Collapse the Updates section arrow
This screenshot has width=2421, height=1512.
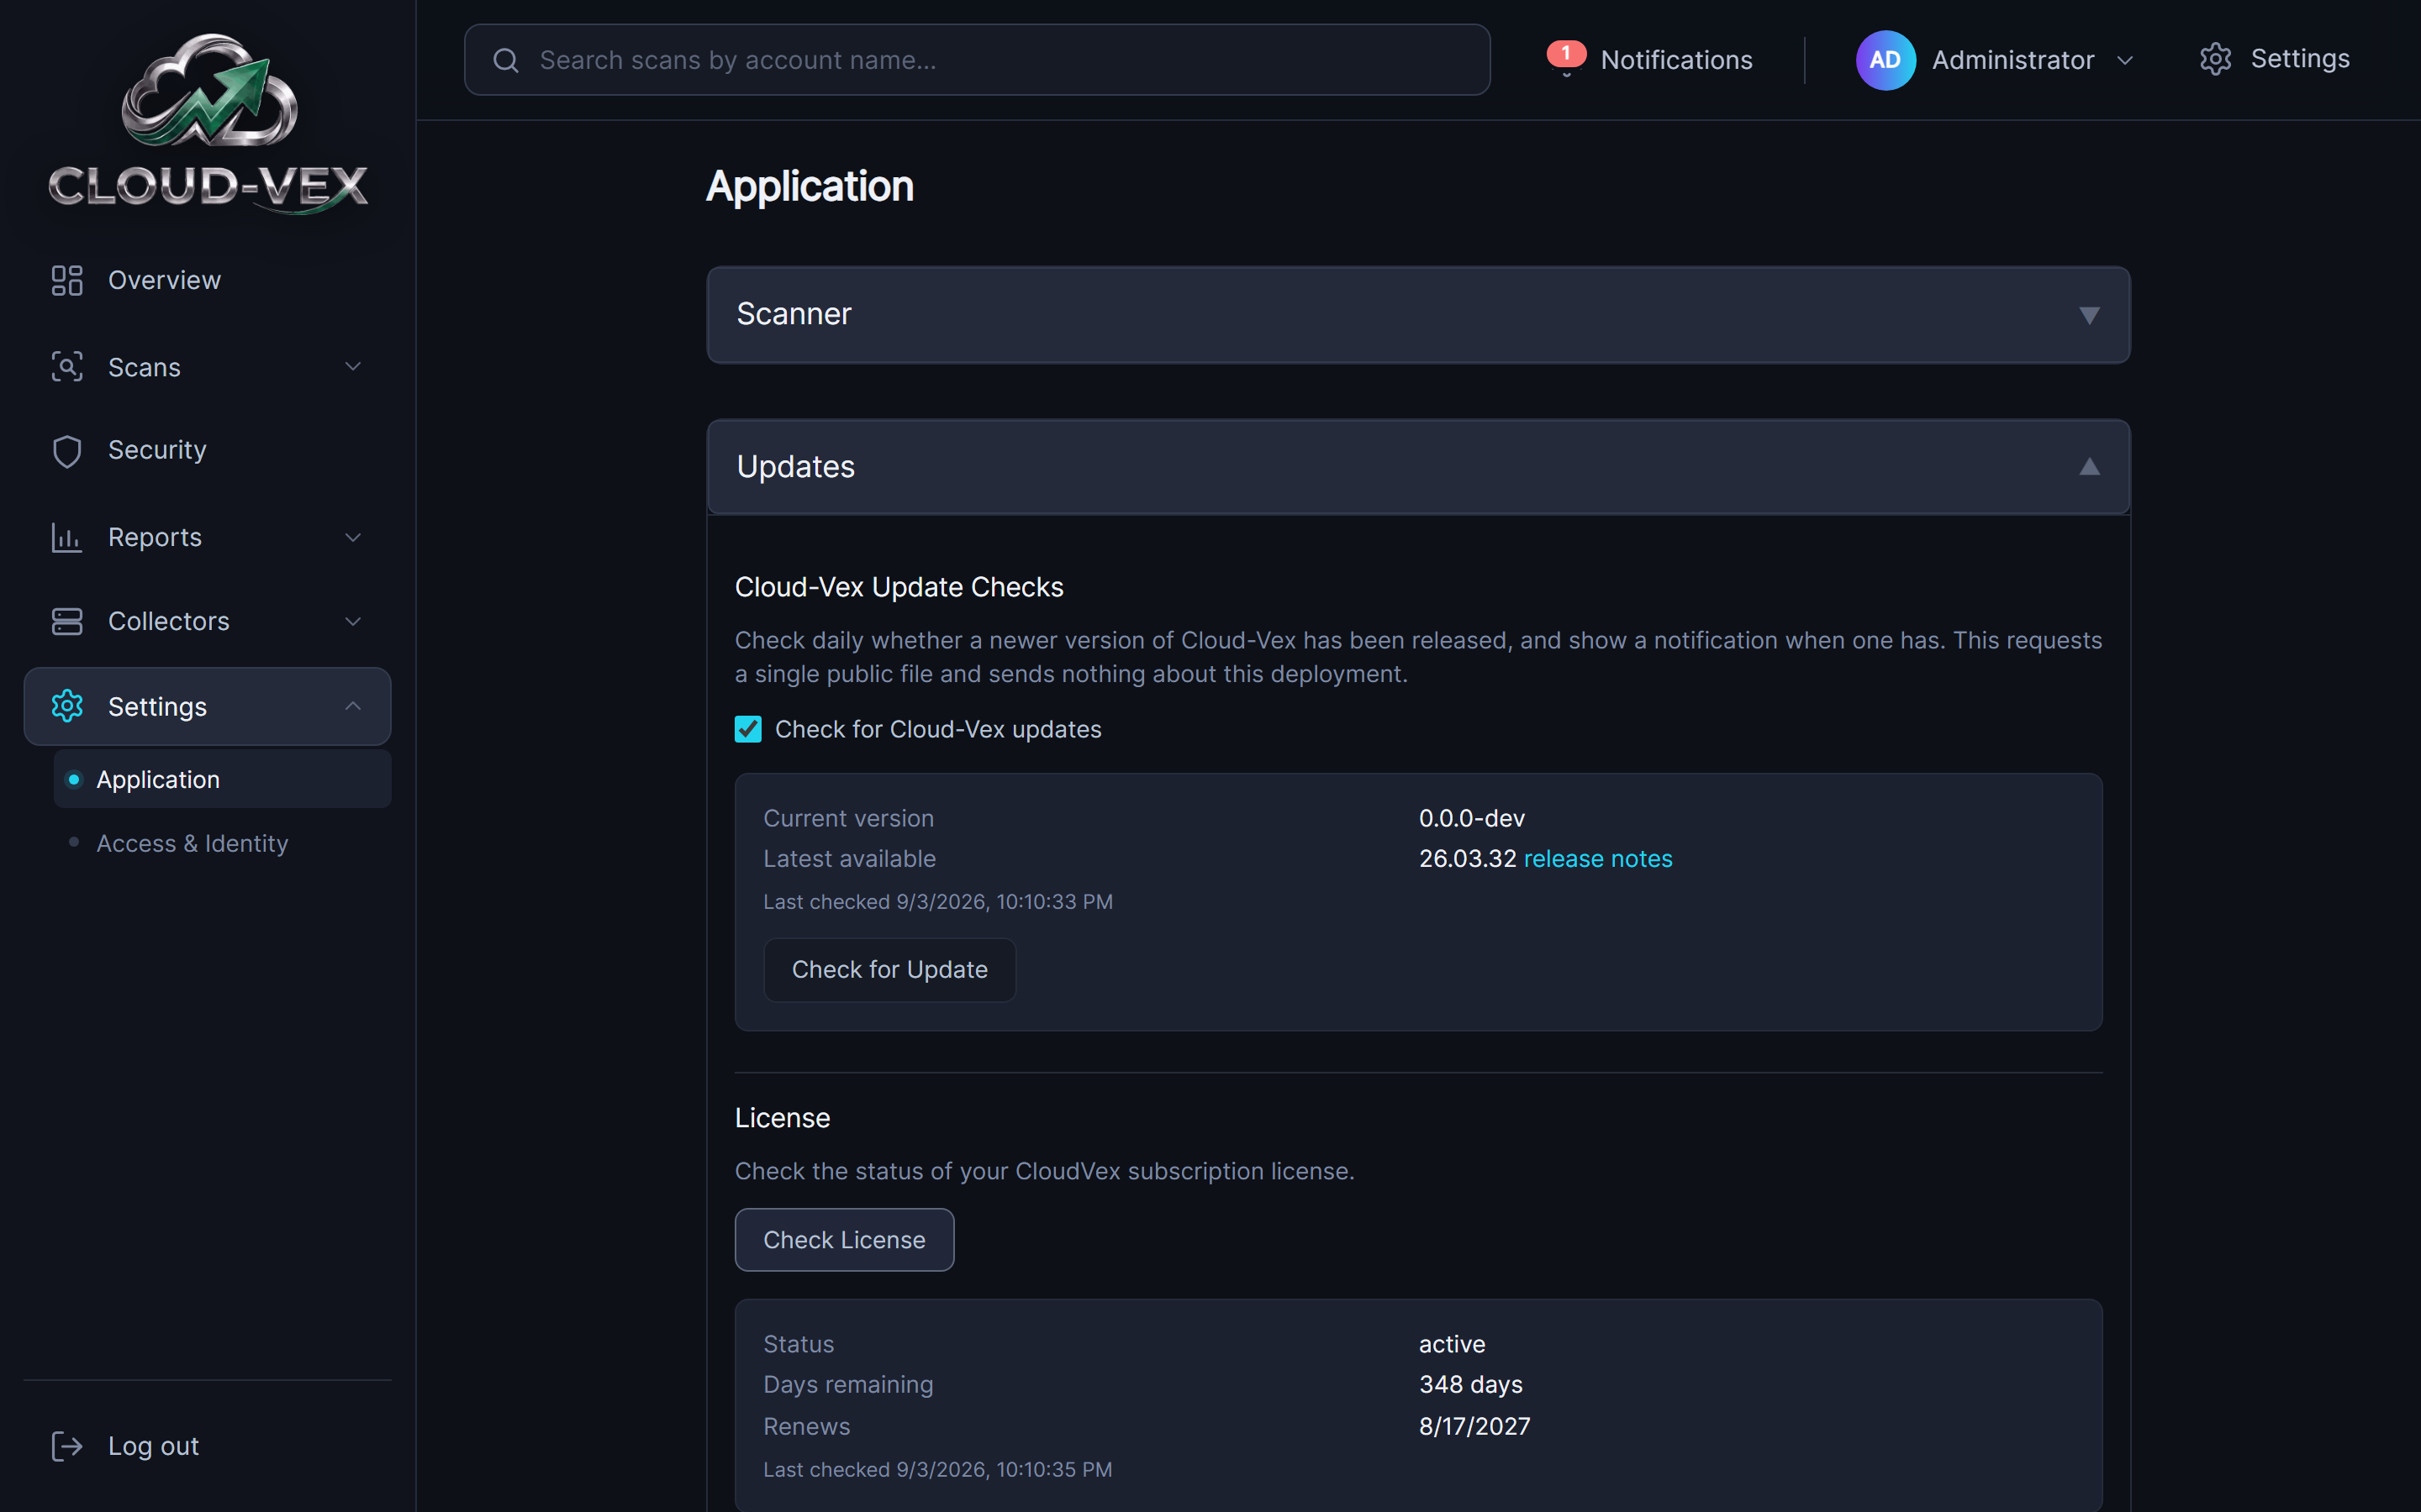(x=2089, y=466)
